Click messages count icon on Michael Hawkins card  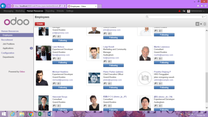click(x=54, y=84)
